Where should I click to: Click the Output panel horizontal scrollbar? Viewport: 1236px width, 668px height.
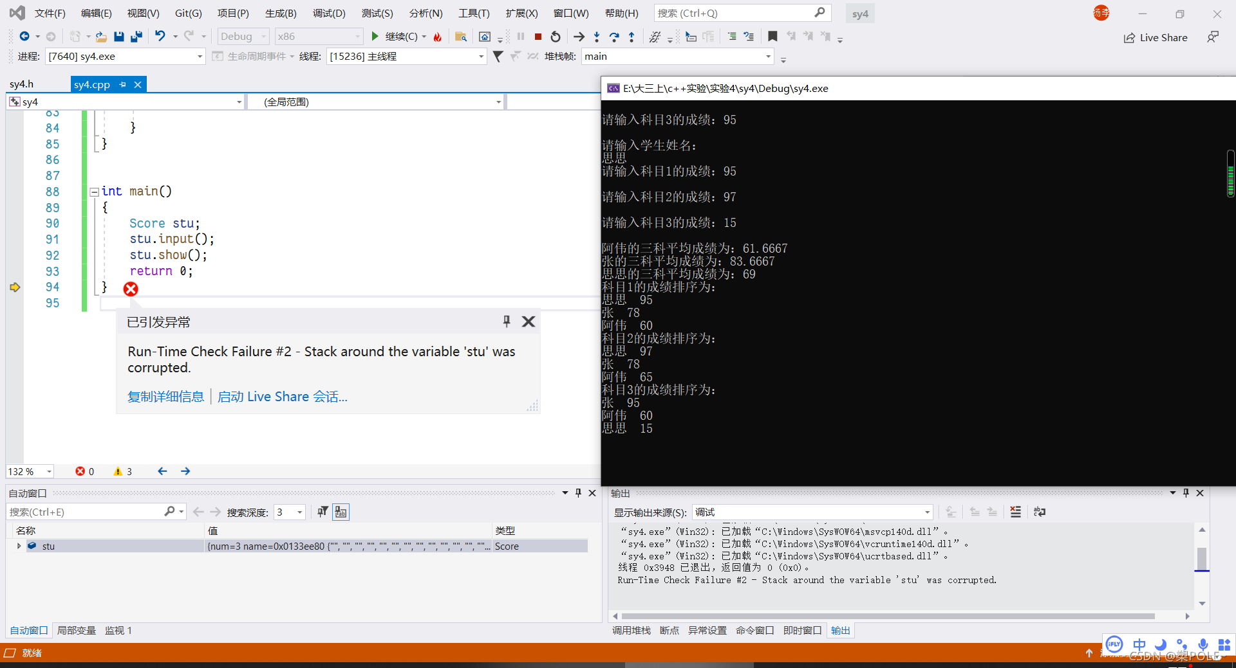coord(888,616)
